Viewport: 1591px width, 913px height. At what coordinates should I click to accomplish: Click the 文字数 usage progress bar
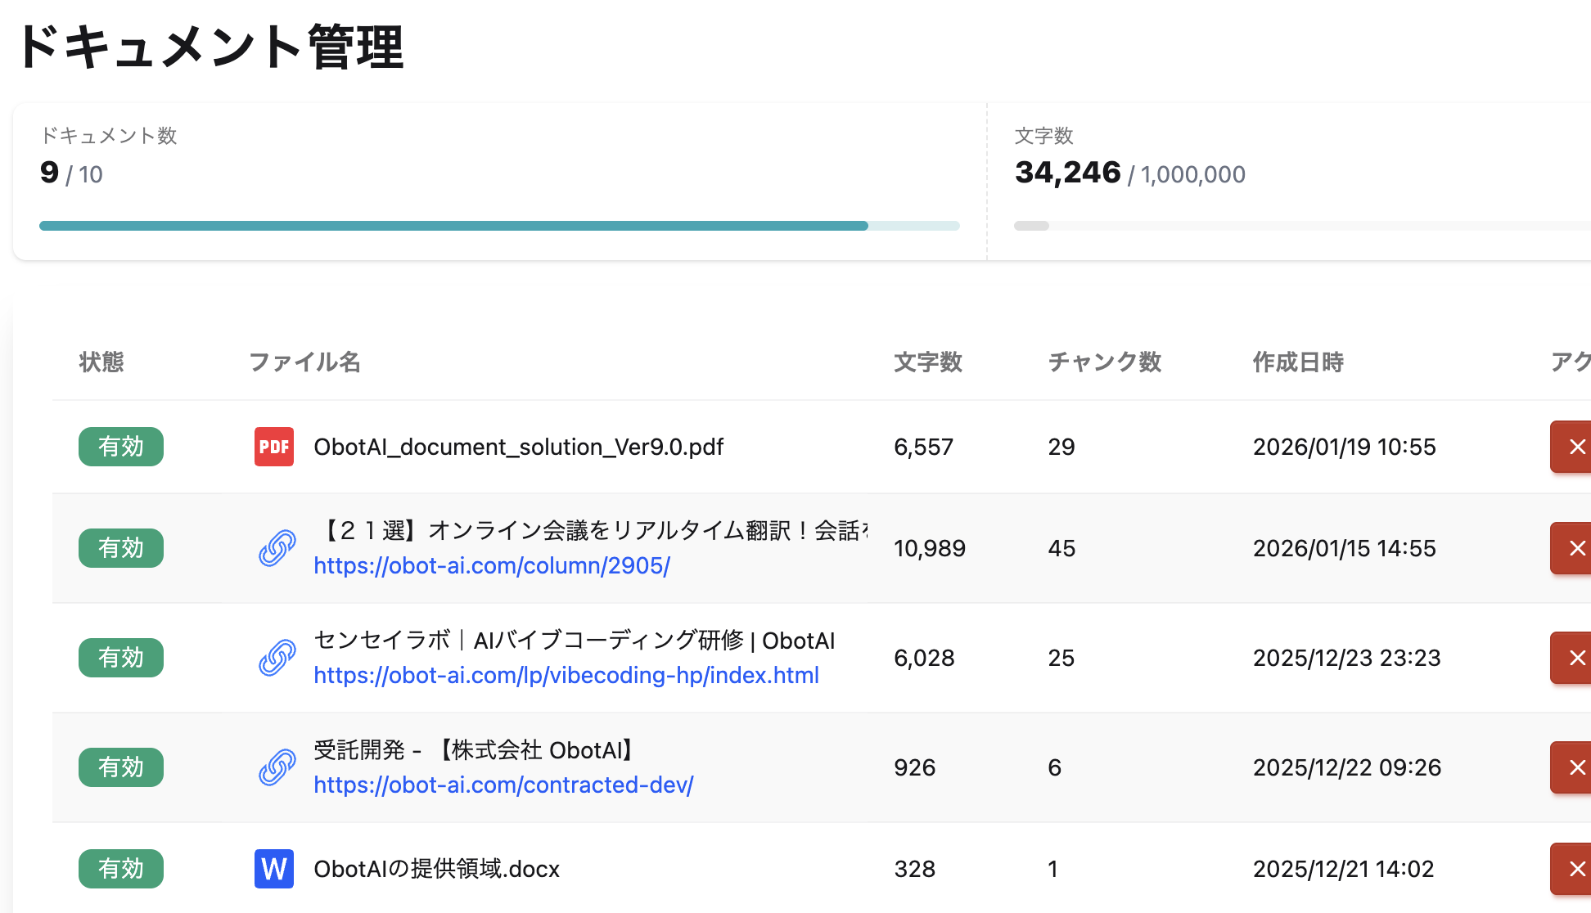1301,226
